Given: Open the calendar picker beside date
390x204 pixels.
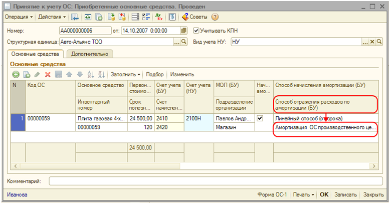Looking at the screenshot, I should click(183, 31).
